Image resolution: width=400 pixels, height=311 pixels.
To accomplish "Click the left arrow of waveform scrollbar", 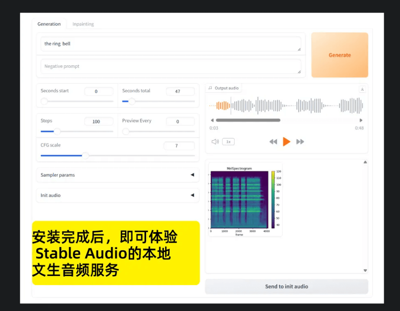I will 212,120.
